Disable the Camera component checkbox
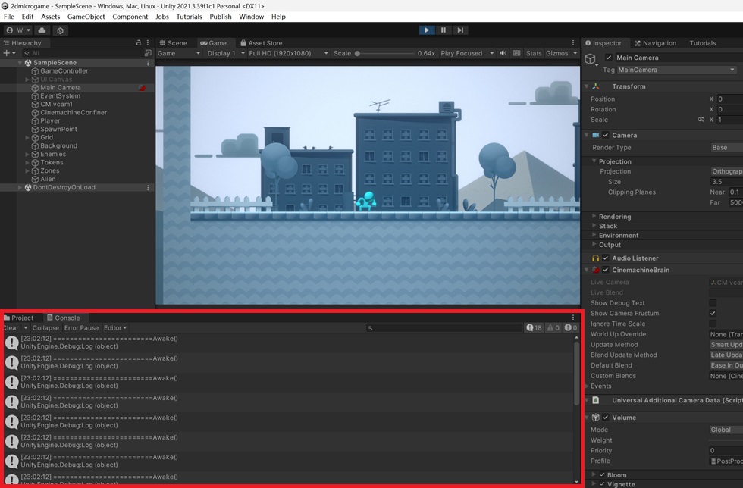Viewport: 743px width, 488px height. (606, 135)
